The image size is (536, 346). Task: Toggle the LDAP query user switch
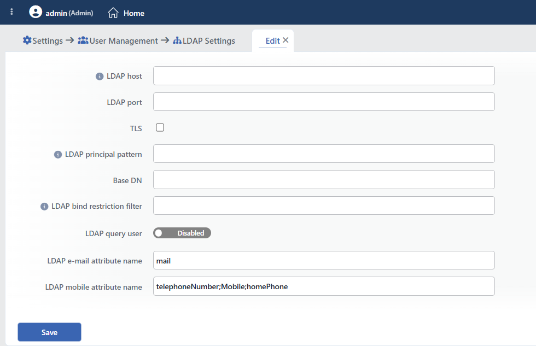click(182, 233)
